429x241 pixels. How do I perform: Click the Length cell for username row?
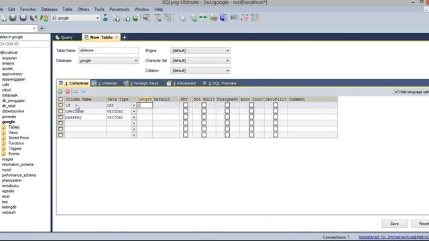point(145,111)
